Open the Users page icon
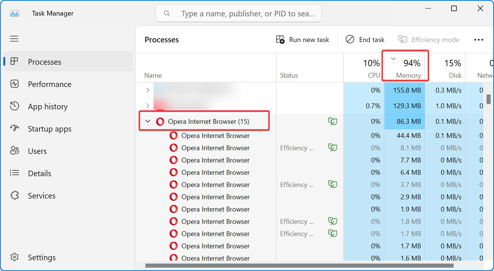Image resolution: width=494 pixels, height=271 pixels. 15,151
